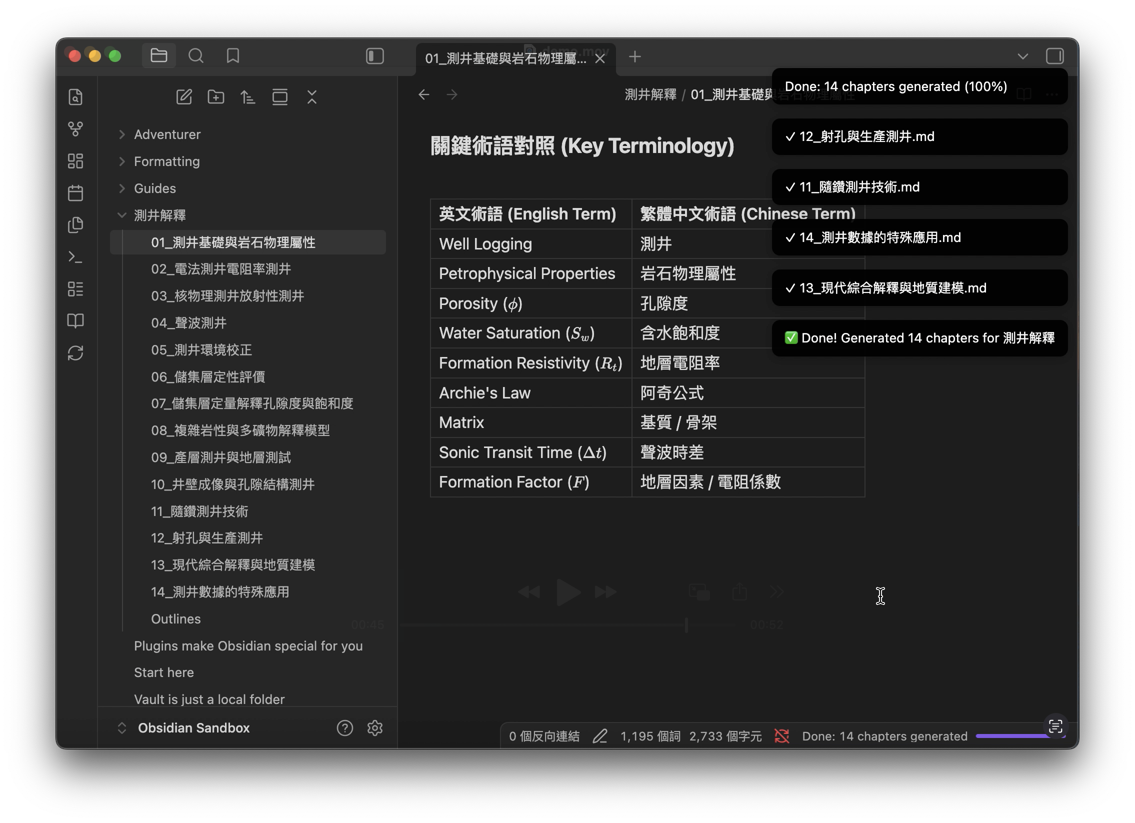Click the circular arrows ribbon icon
Screen dimensions: 1135x823
point(75,353)
